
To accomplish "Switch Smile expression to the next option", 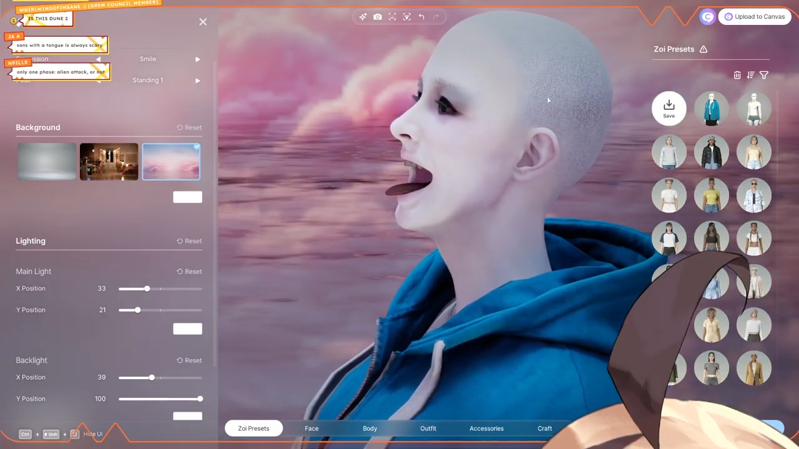I will tap(198, 59).
